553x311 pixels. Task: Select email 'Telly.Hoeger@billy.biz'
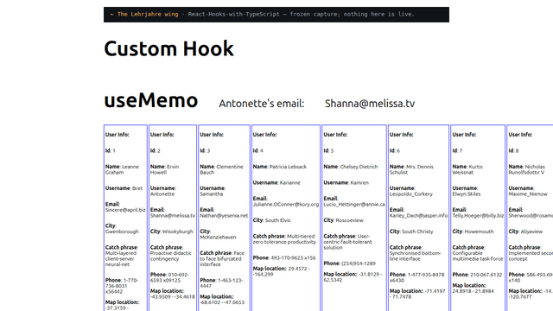coord(478,215)
